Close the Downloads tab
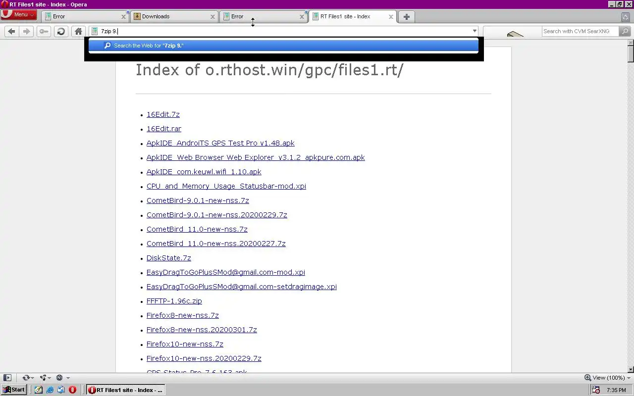The image size is (634, 396). (x=212, y=16)
